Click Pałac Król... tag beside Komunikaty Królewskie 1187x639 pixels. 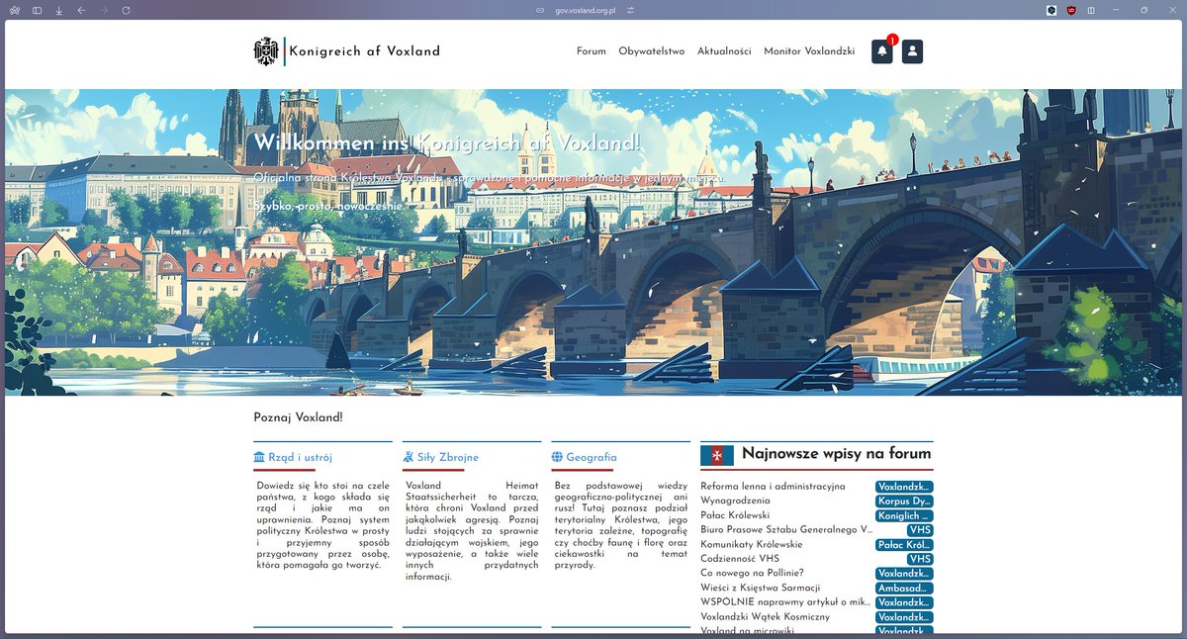pyautogui.click(x=904, y=544)
